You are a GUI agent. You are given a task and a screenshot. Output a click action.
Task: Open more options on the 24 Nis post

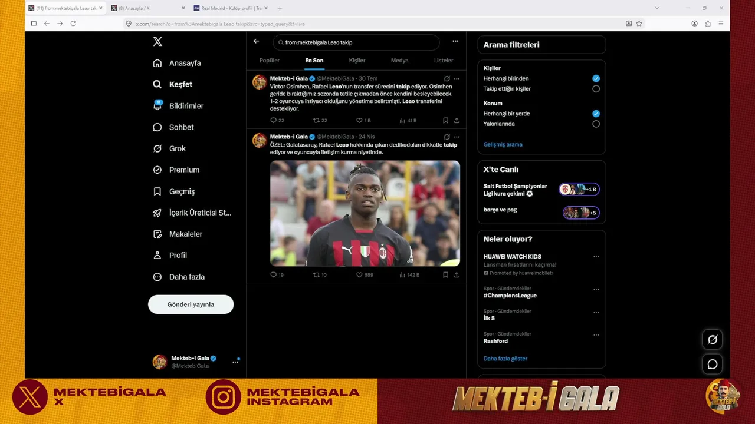click(x=457, y=137)
